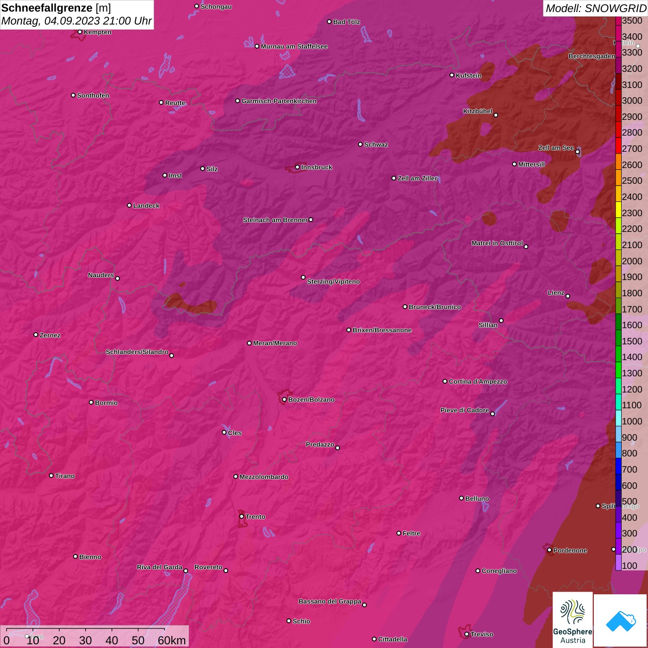648x648 pixels.
Task: Click the 'Modell: SNOWGRID' label
Action: click(596, 8)
